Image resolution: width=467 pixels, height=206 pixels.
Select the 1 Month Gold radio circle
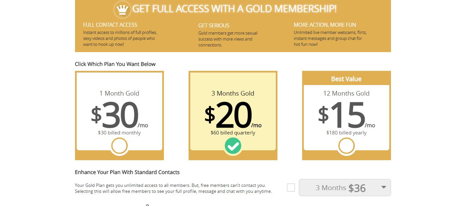(x=119, y=146)
